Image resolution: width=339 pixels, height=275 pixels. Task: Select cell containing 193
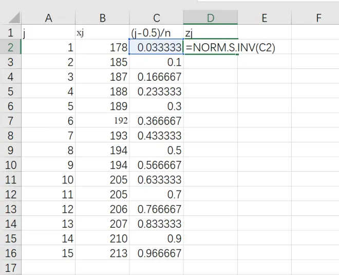tap(103, 135)
